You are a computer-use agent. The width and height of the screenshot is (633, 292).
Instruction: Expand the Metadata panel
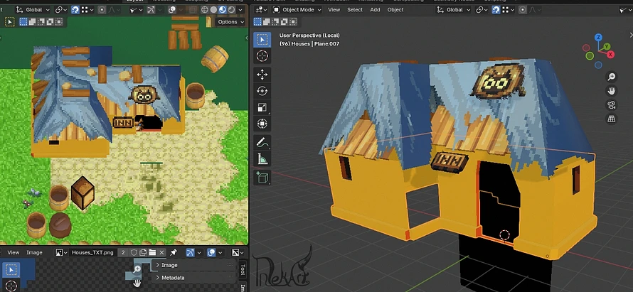coord(193,278)
